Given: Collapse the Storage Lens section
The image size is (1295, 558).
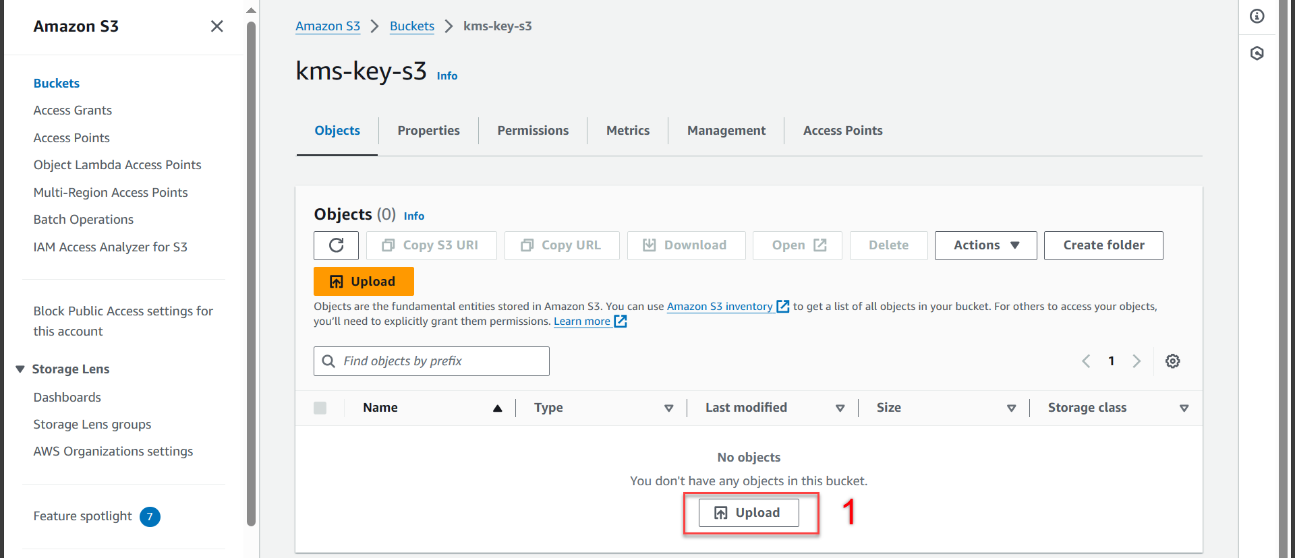Looking at the screenshot, I should pyautogui.click(x=20, y=369).
